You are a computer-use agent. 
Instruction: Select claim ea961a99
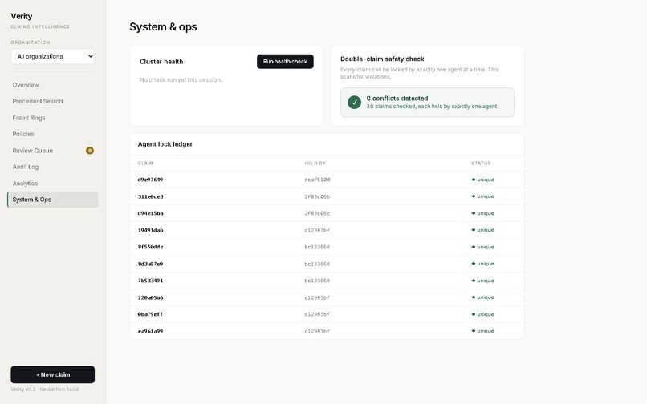coord(150,331)
